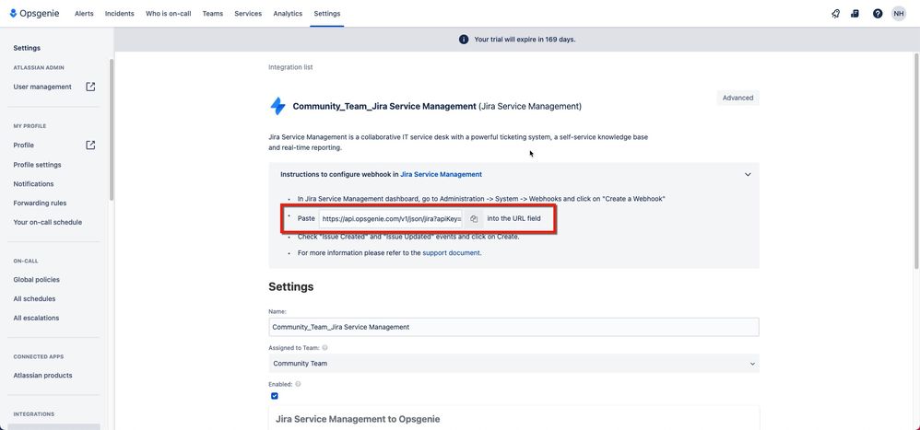Open Your on-call schedule
The image size is (920, 430).
pos(48,223)
